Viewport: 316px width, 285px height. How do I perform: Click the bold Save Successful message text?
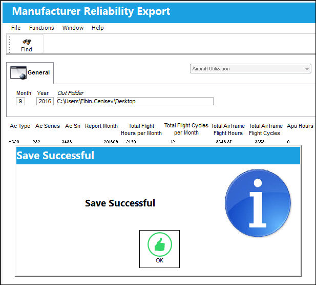pyautogui.click(x=120, y=203)
